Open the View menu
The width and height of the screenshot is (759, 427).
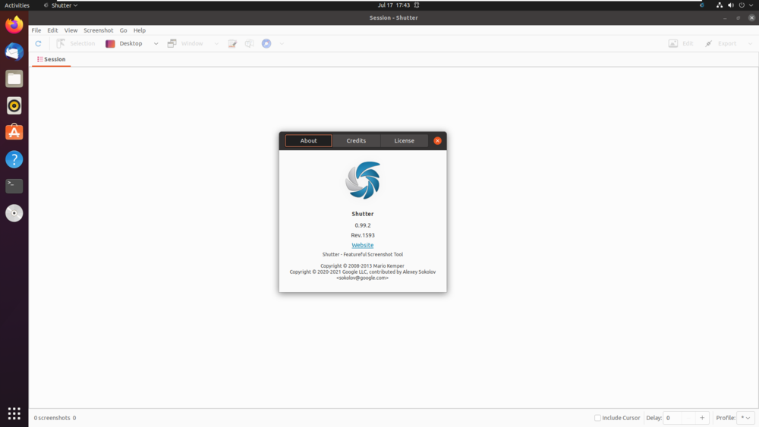click(71, 30)
